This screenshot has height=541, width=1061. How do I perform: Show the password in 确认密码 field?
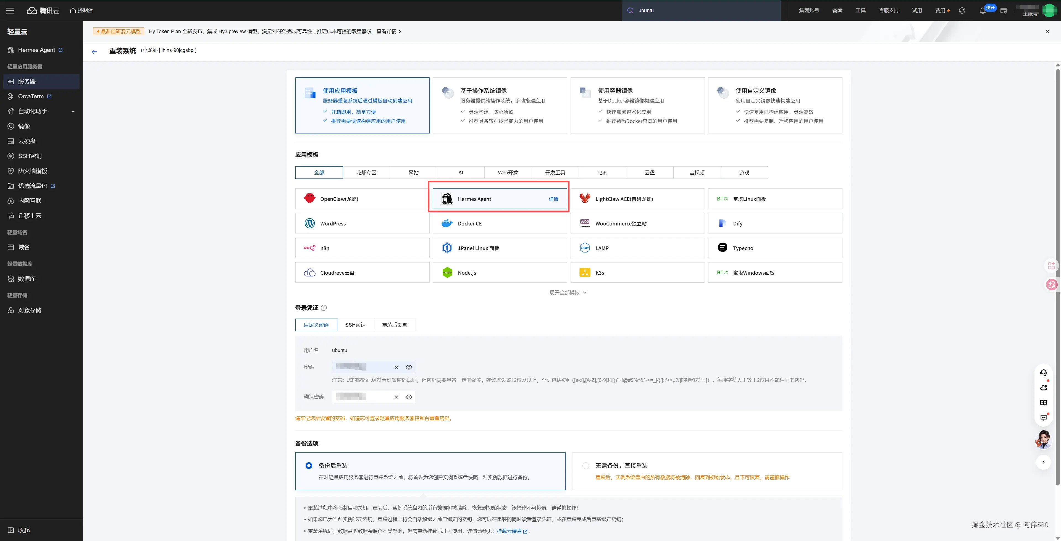(409, 397)
